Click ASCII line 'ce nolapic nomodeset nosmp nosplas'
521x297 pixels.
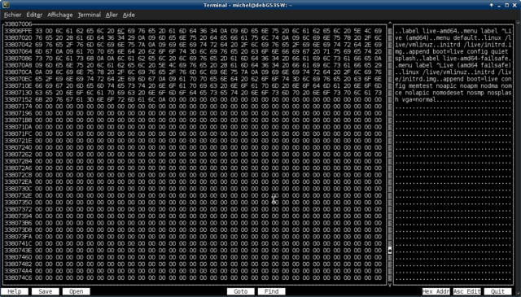pos(453,93)
